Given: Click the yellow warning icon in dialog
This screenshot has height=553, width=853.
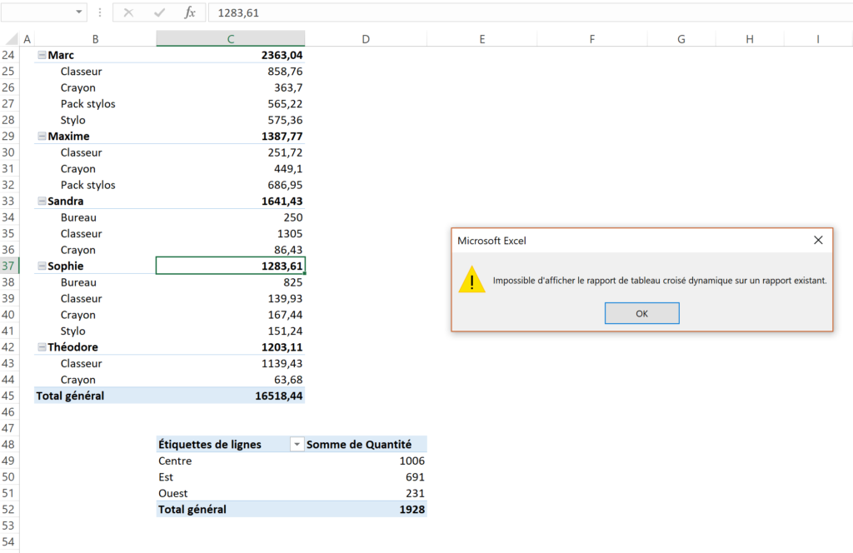Looking at the screenshot, I should click(471, 280).
